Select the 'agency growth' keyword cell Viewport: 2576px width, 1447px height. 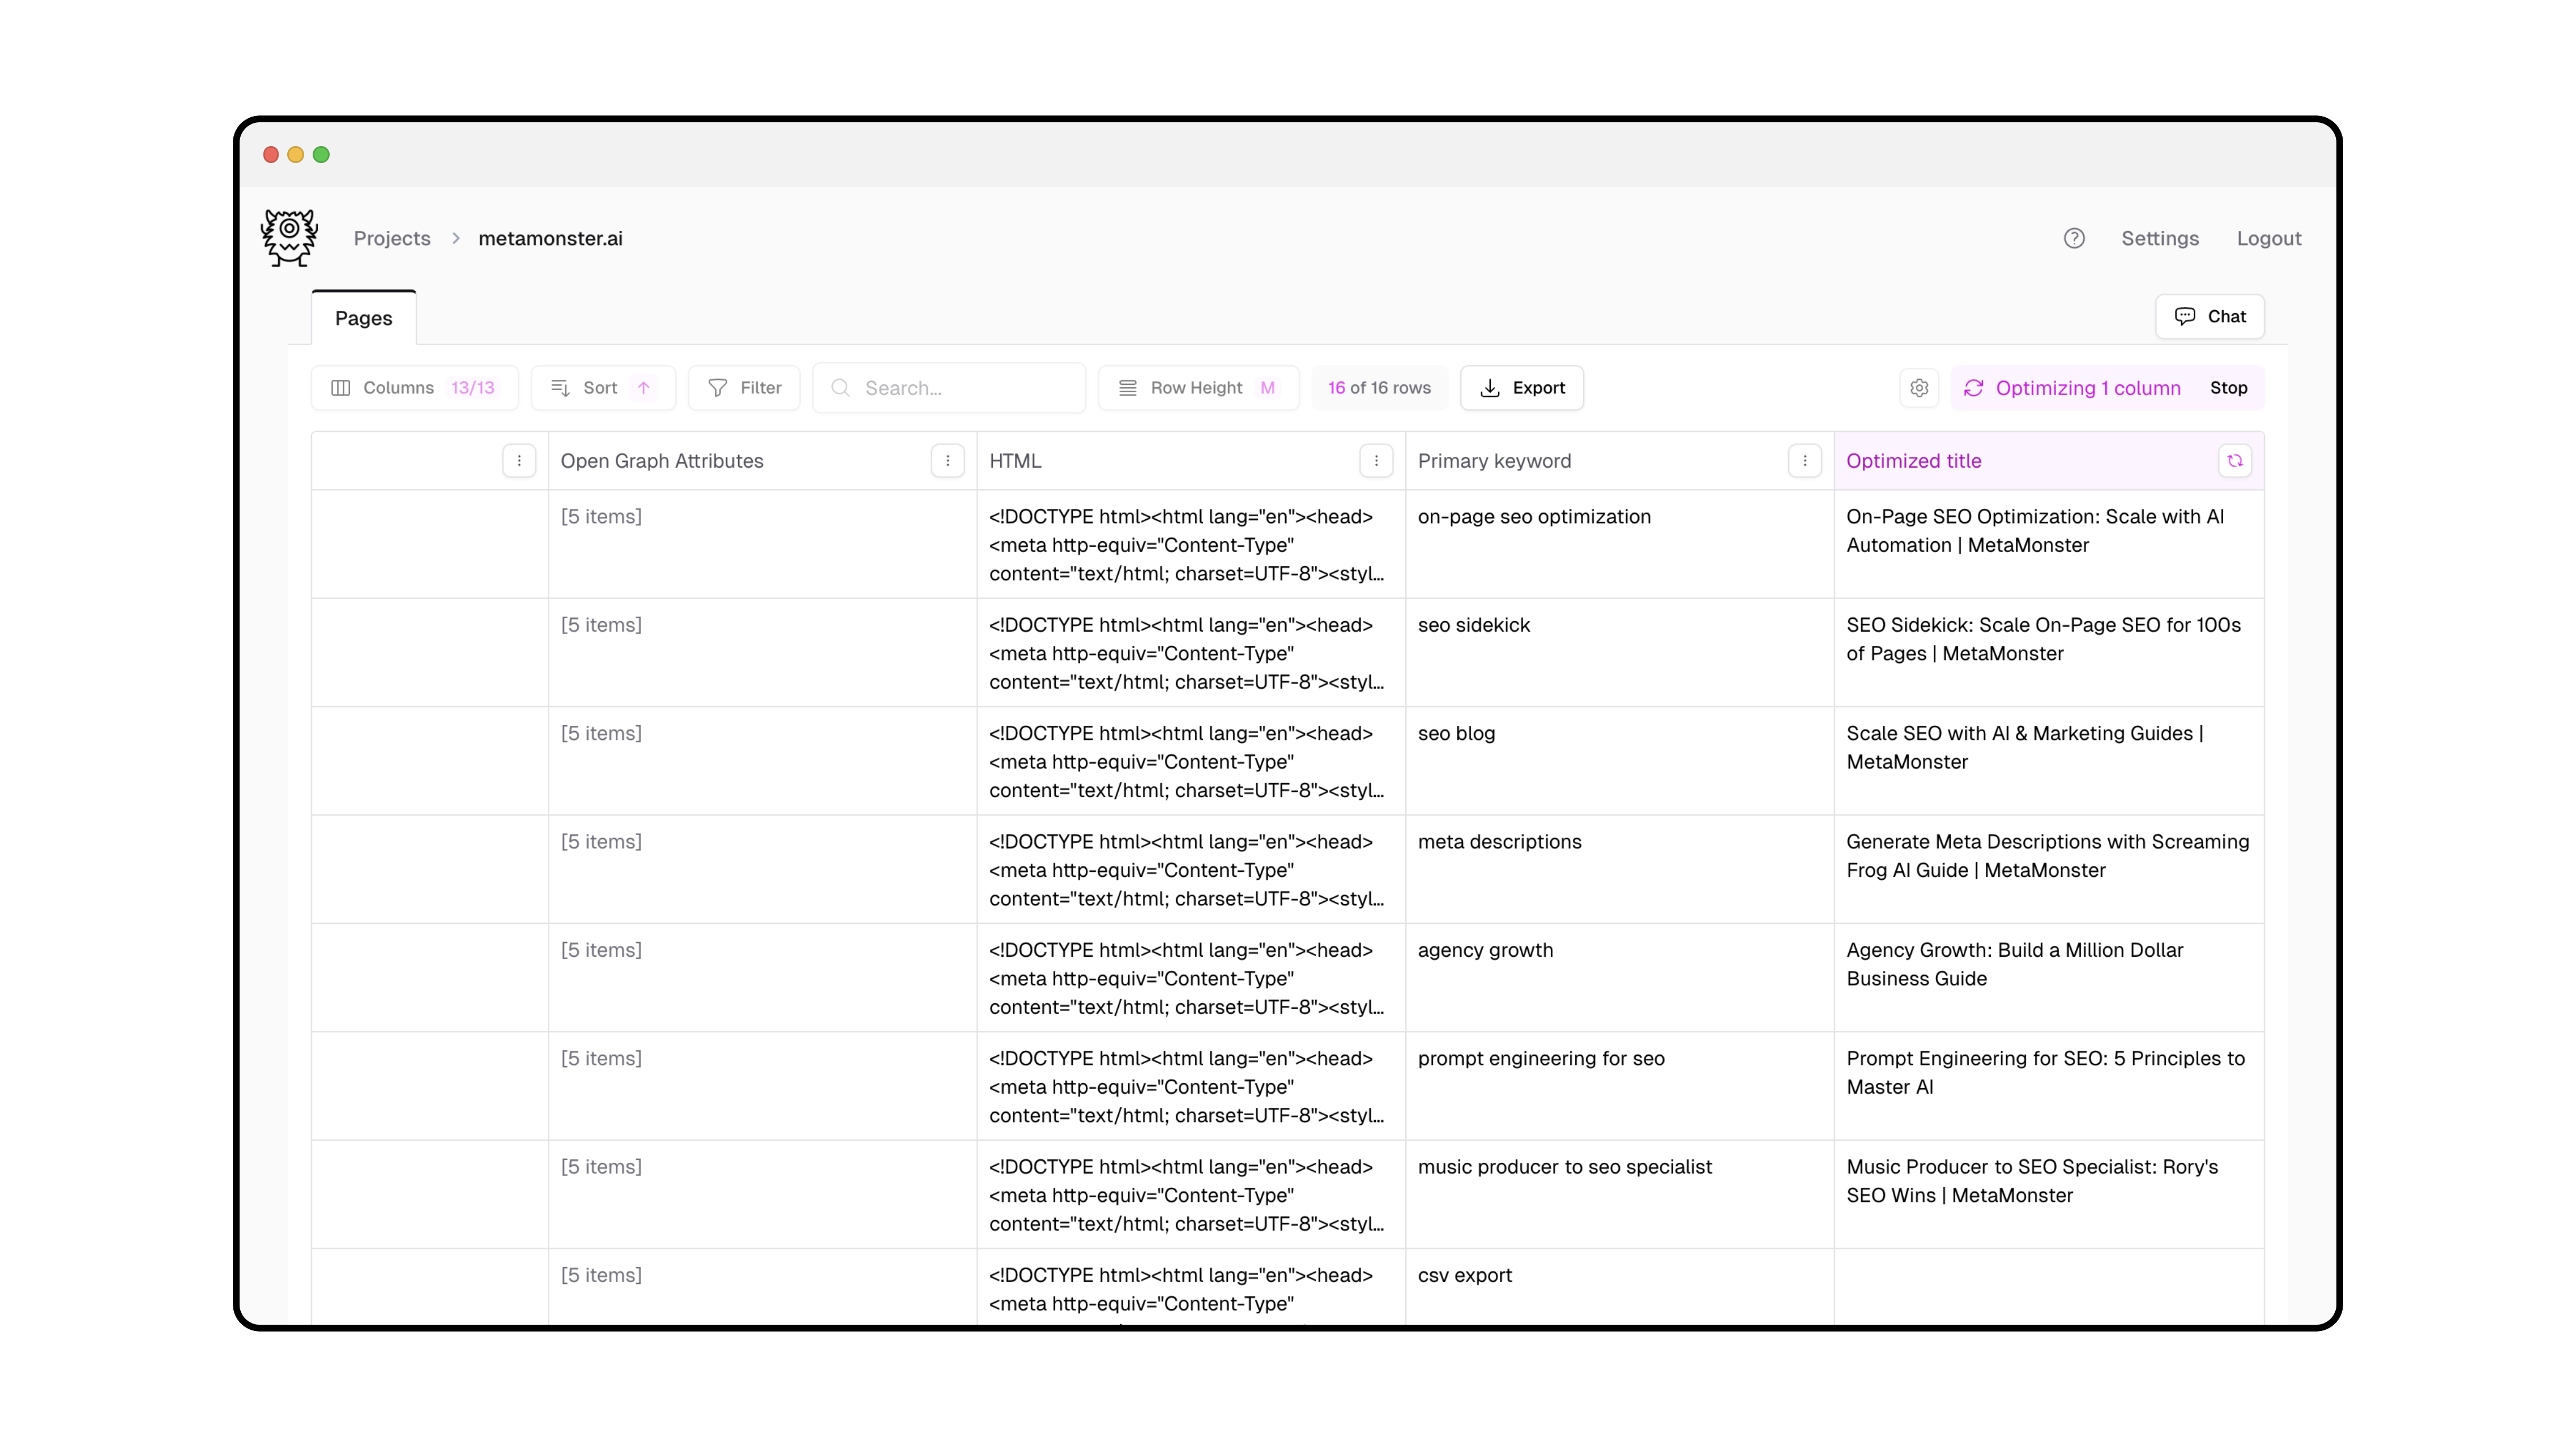tap(1620, 978)
